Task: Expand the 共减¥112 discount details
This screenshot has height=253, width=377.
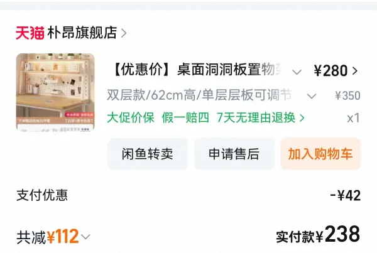Action: 53,237
